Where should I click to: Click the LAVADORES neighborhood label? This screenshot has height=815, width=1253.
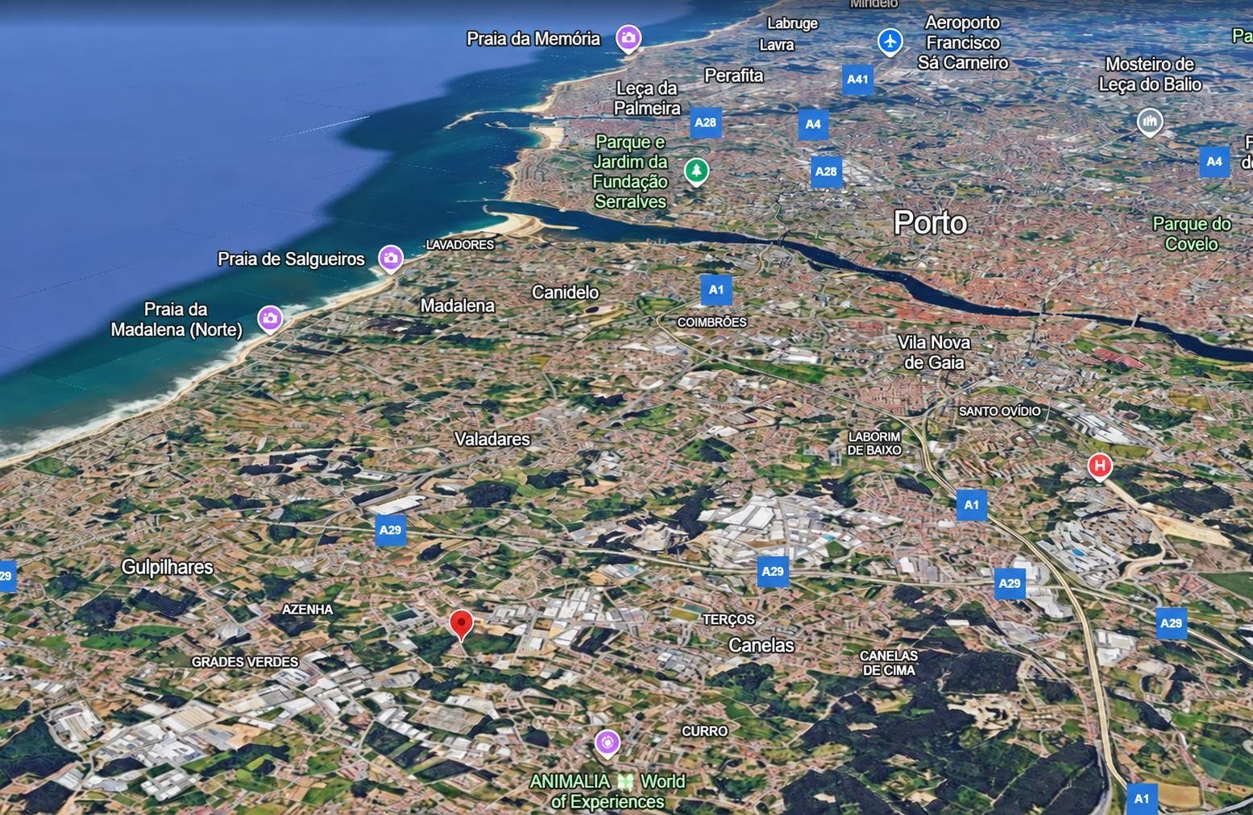pyautogui.click(x=459, y=244)
